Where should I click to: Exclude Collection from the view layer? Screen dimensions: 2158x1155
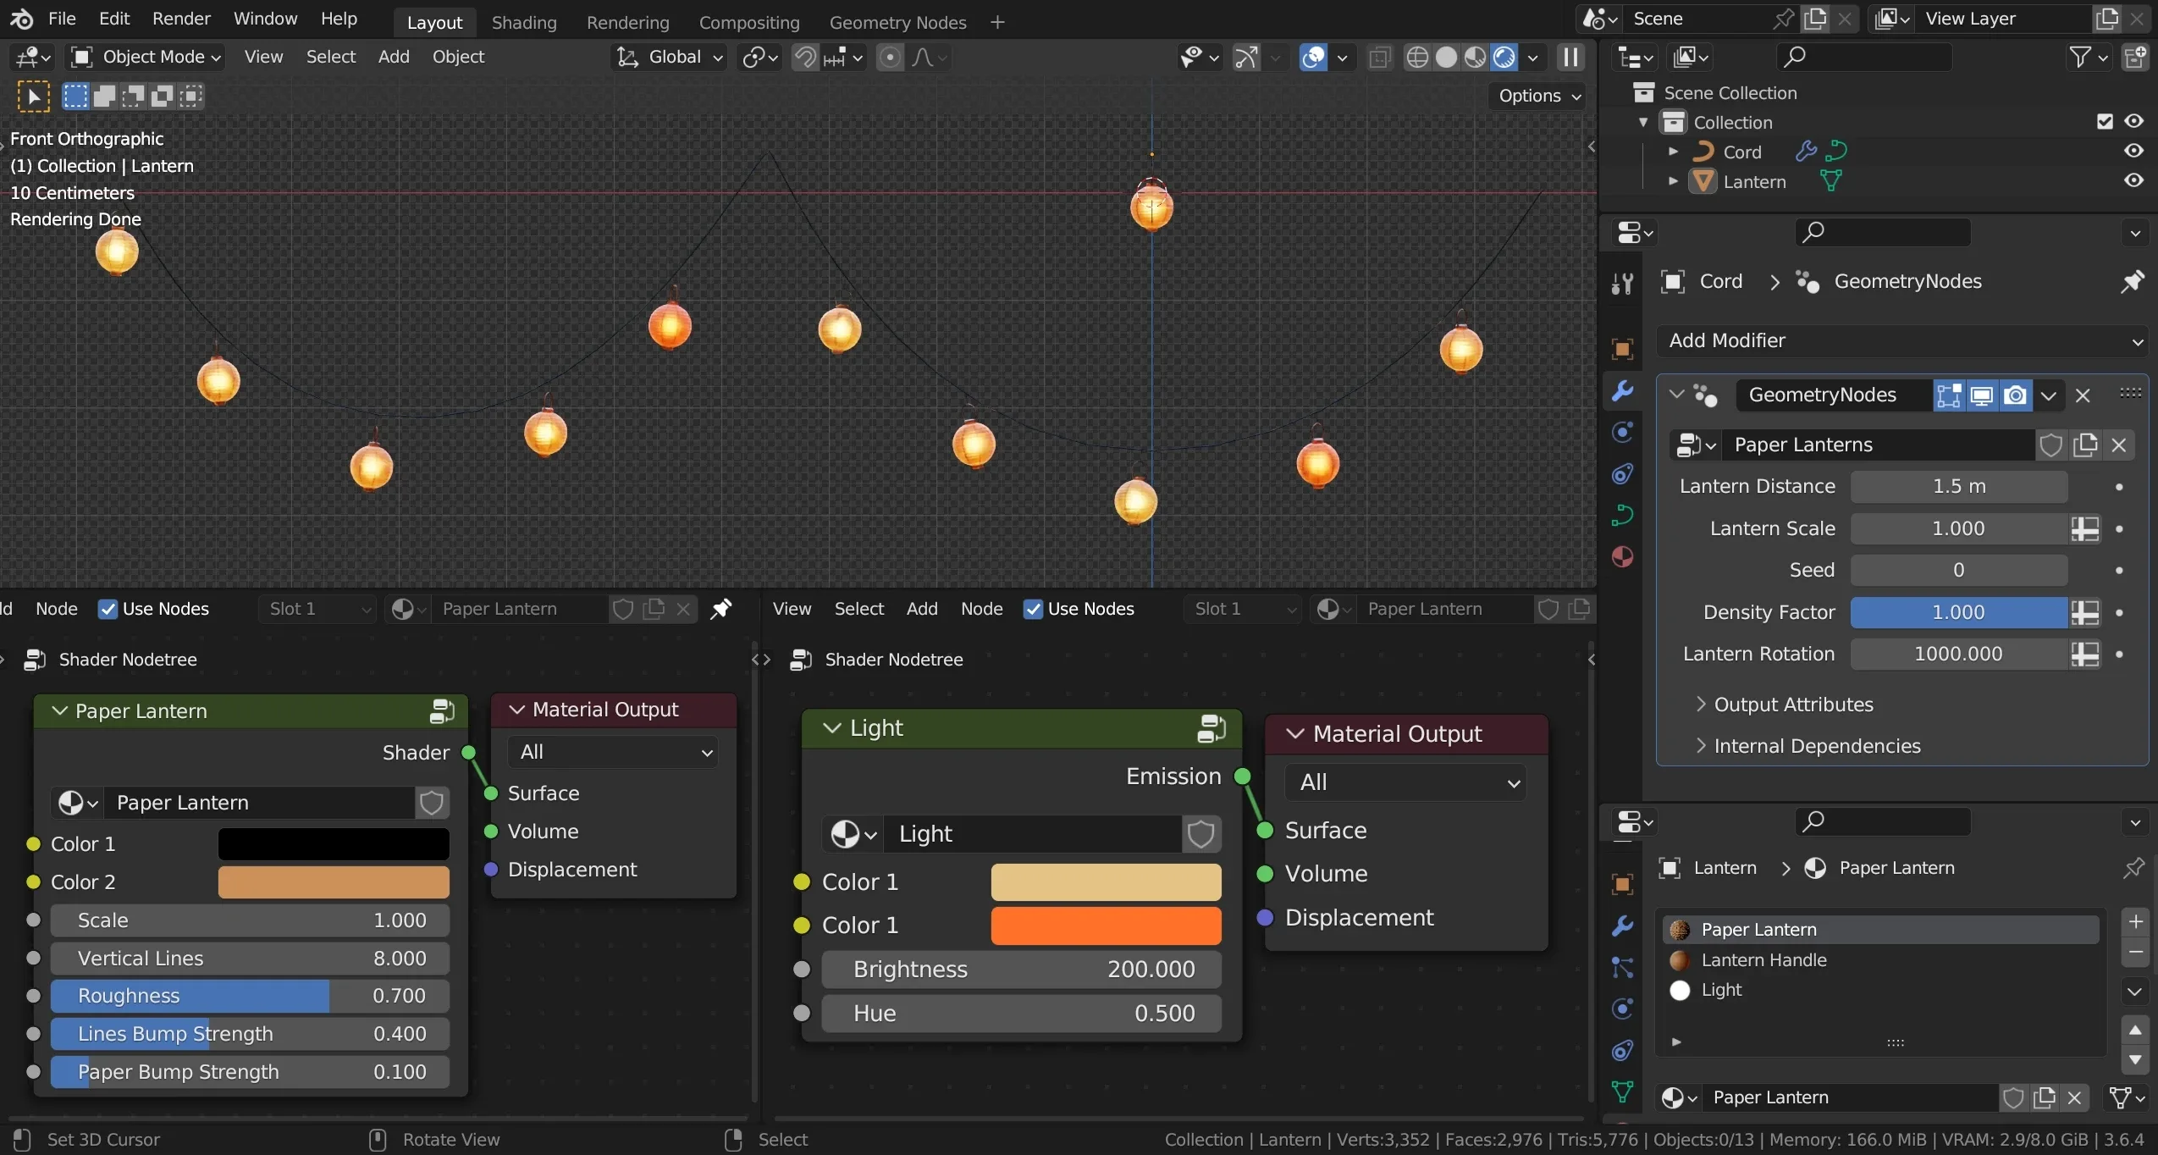2105,122
